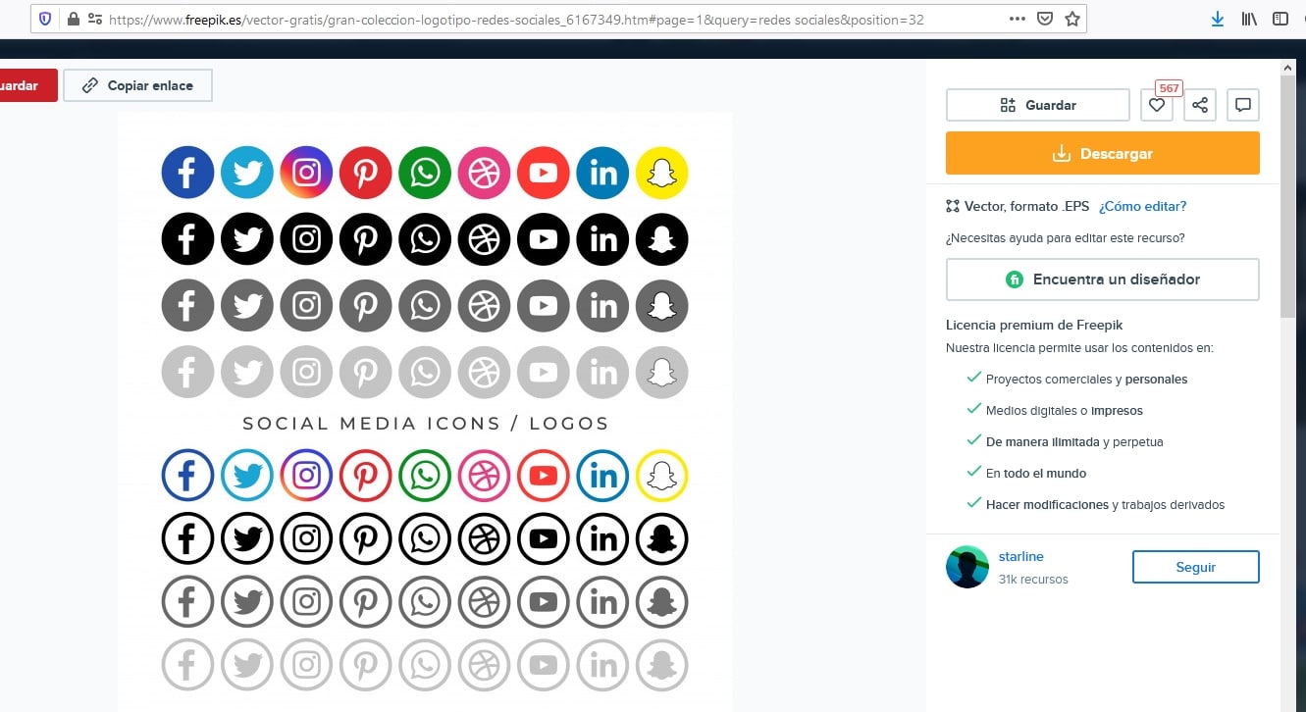Open the ¿Cómo editar? link

[x=1142, y=206]
